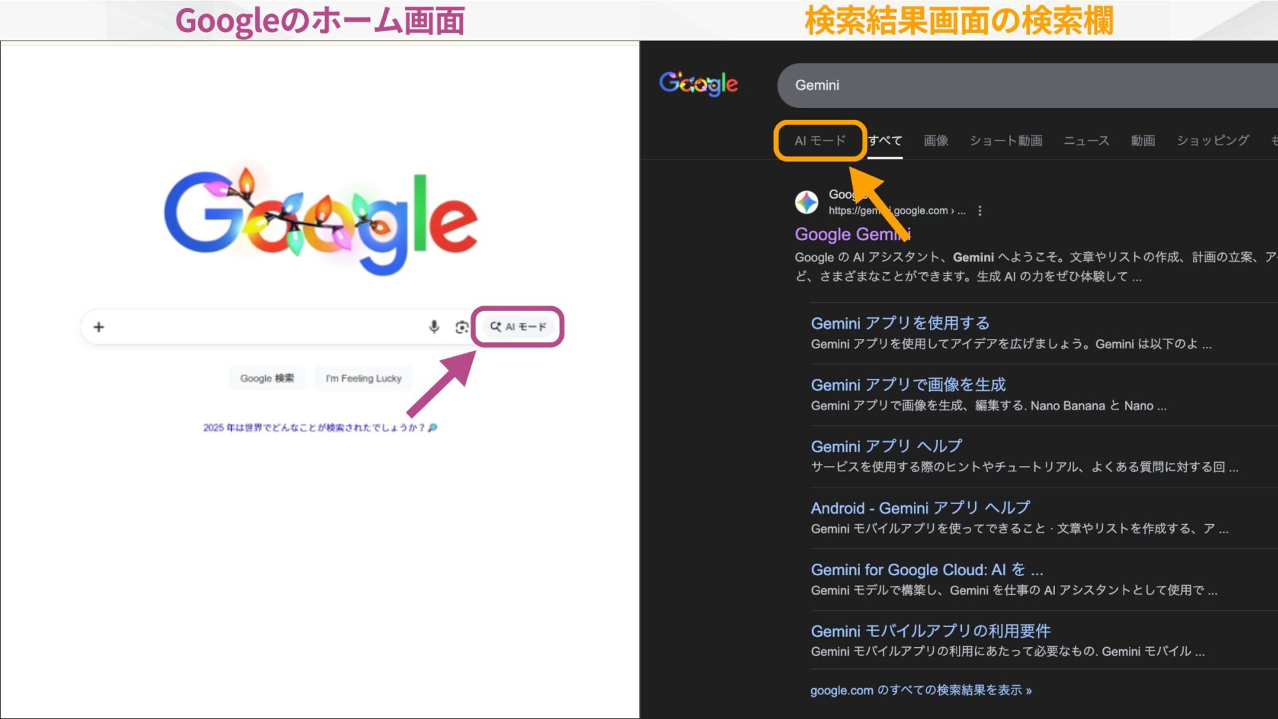Select the すべて results tab
The width and height of the screenshot is (1278, 719).
pos(885,140)
